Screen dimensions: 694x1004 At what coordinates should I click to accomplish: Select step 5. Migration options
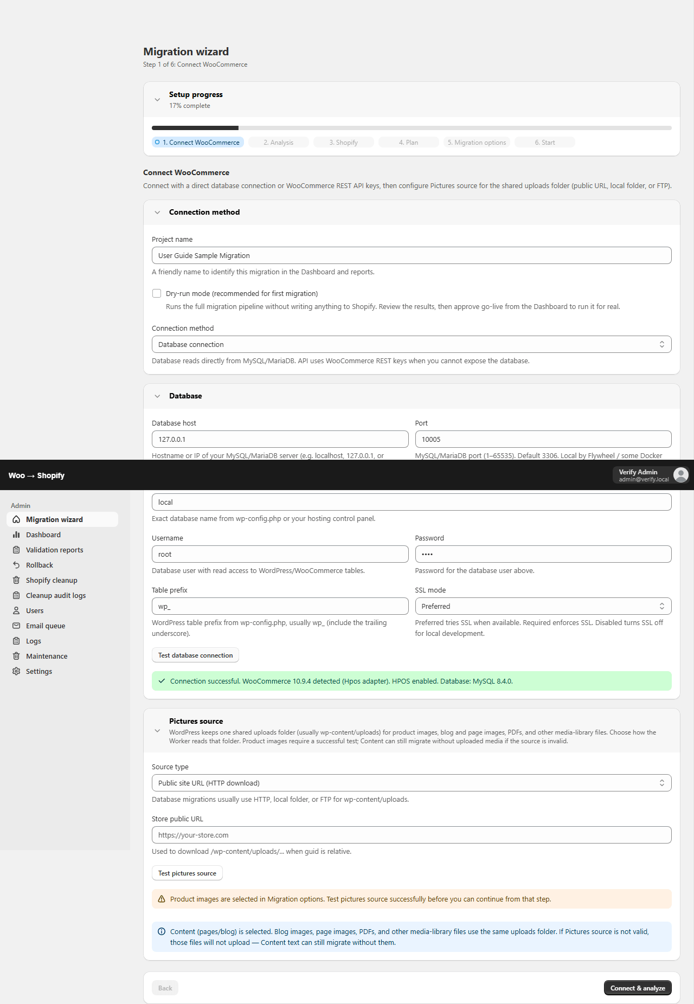click(x=477, y=143)
